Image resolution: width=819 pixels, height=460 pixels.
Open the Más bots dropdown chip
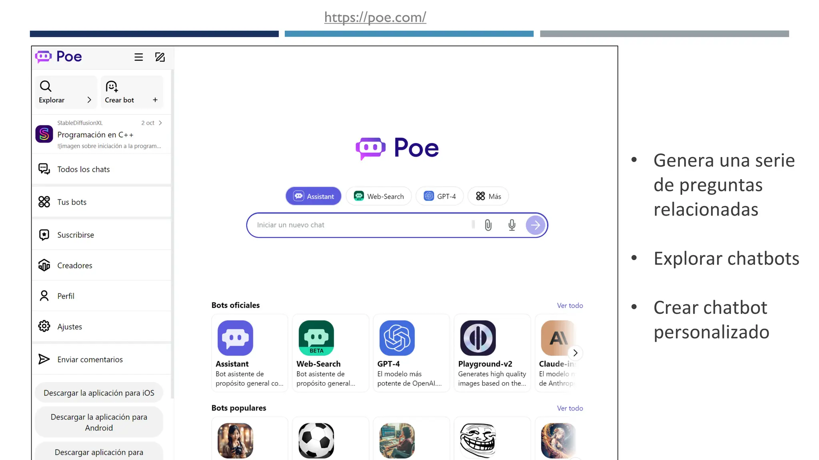tap(488, 196)
